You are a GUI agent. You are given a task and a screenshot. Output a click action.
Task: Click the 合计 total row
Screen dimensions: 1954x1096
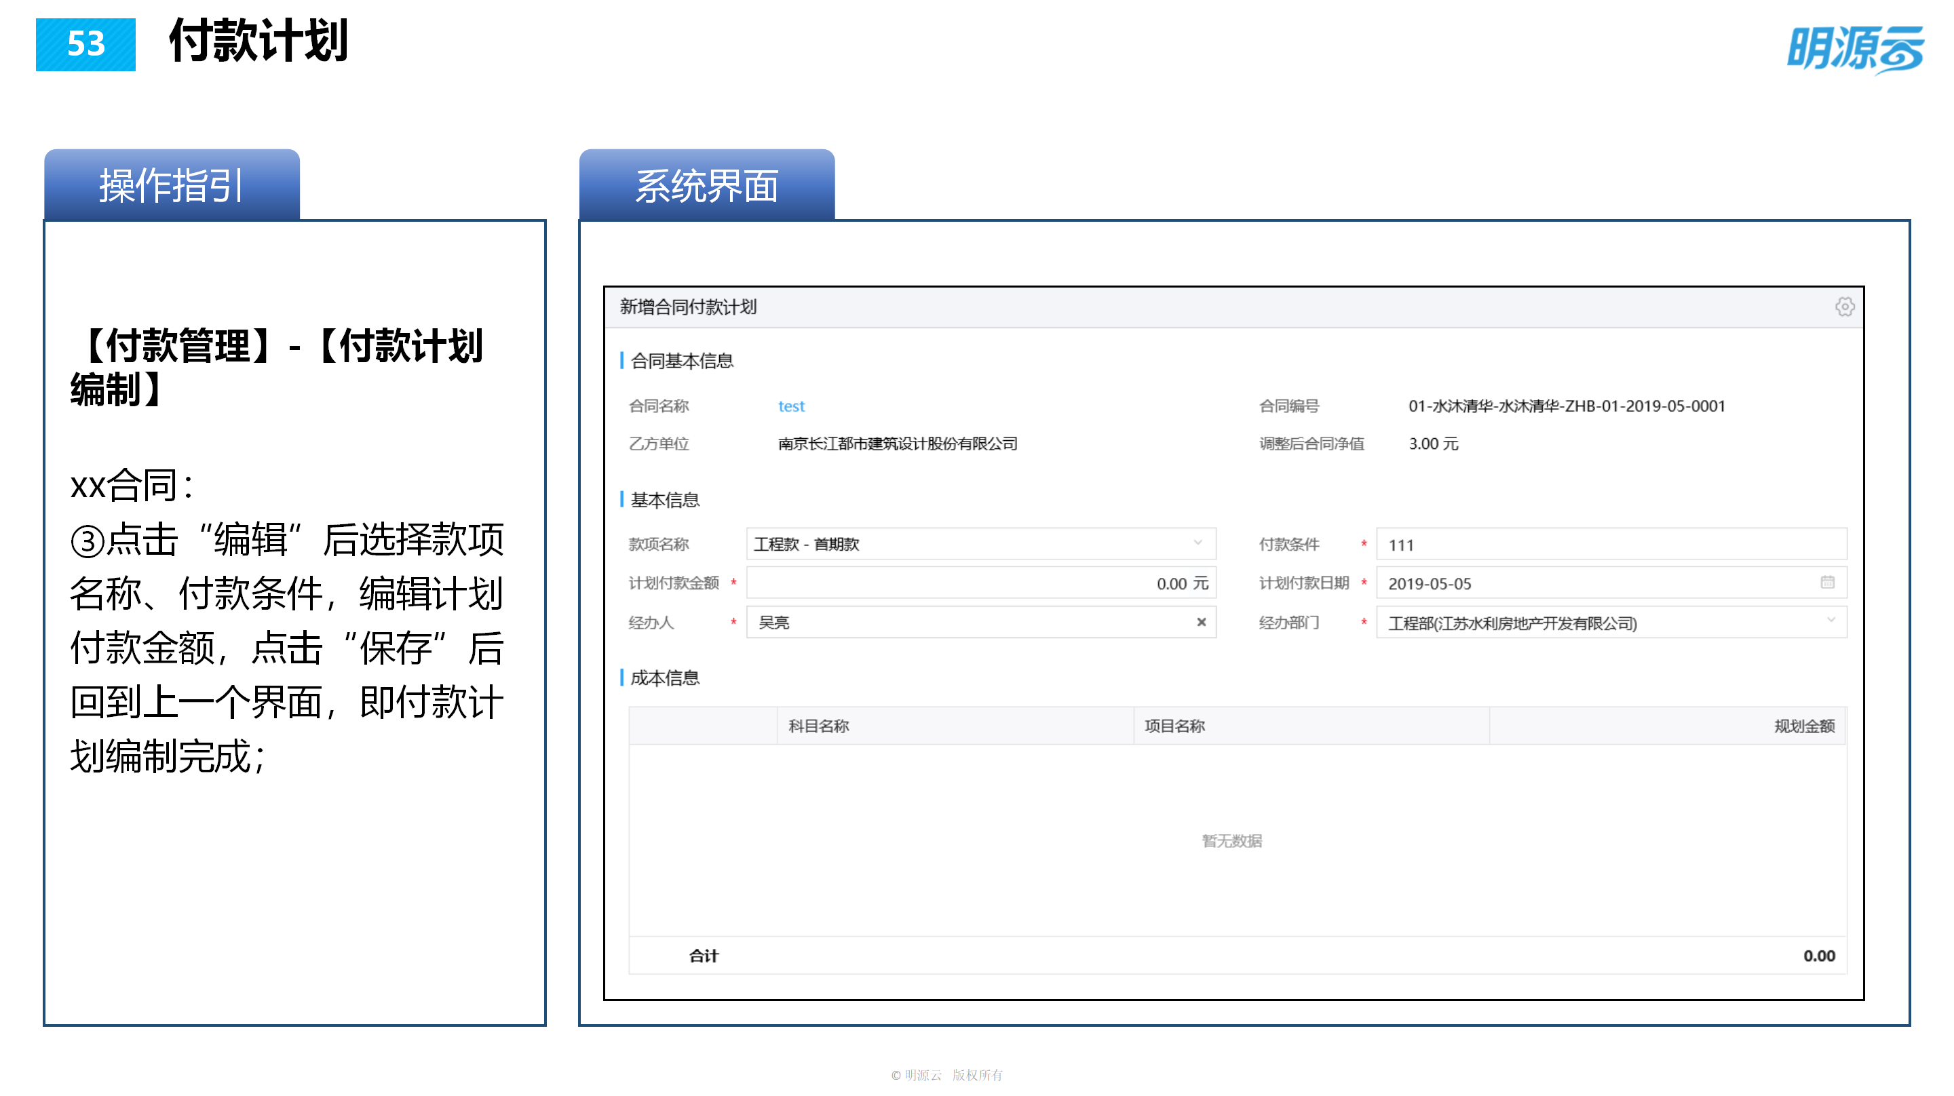point(704,956)
